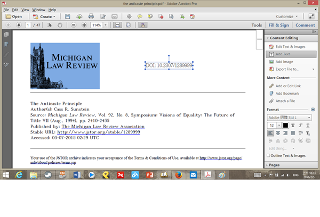This screenshot has width=320, height=217.
Task: Zoom out with the minus button
Action: click(74, 25)
